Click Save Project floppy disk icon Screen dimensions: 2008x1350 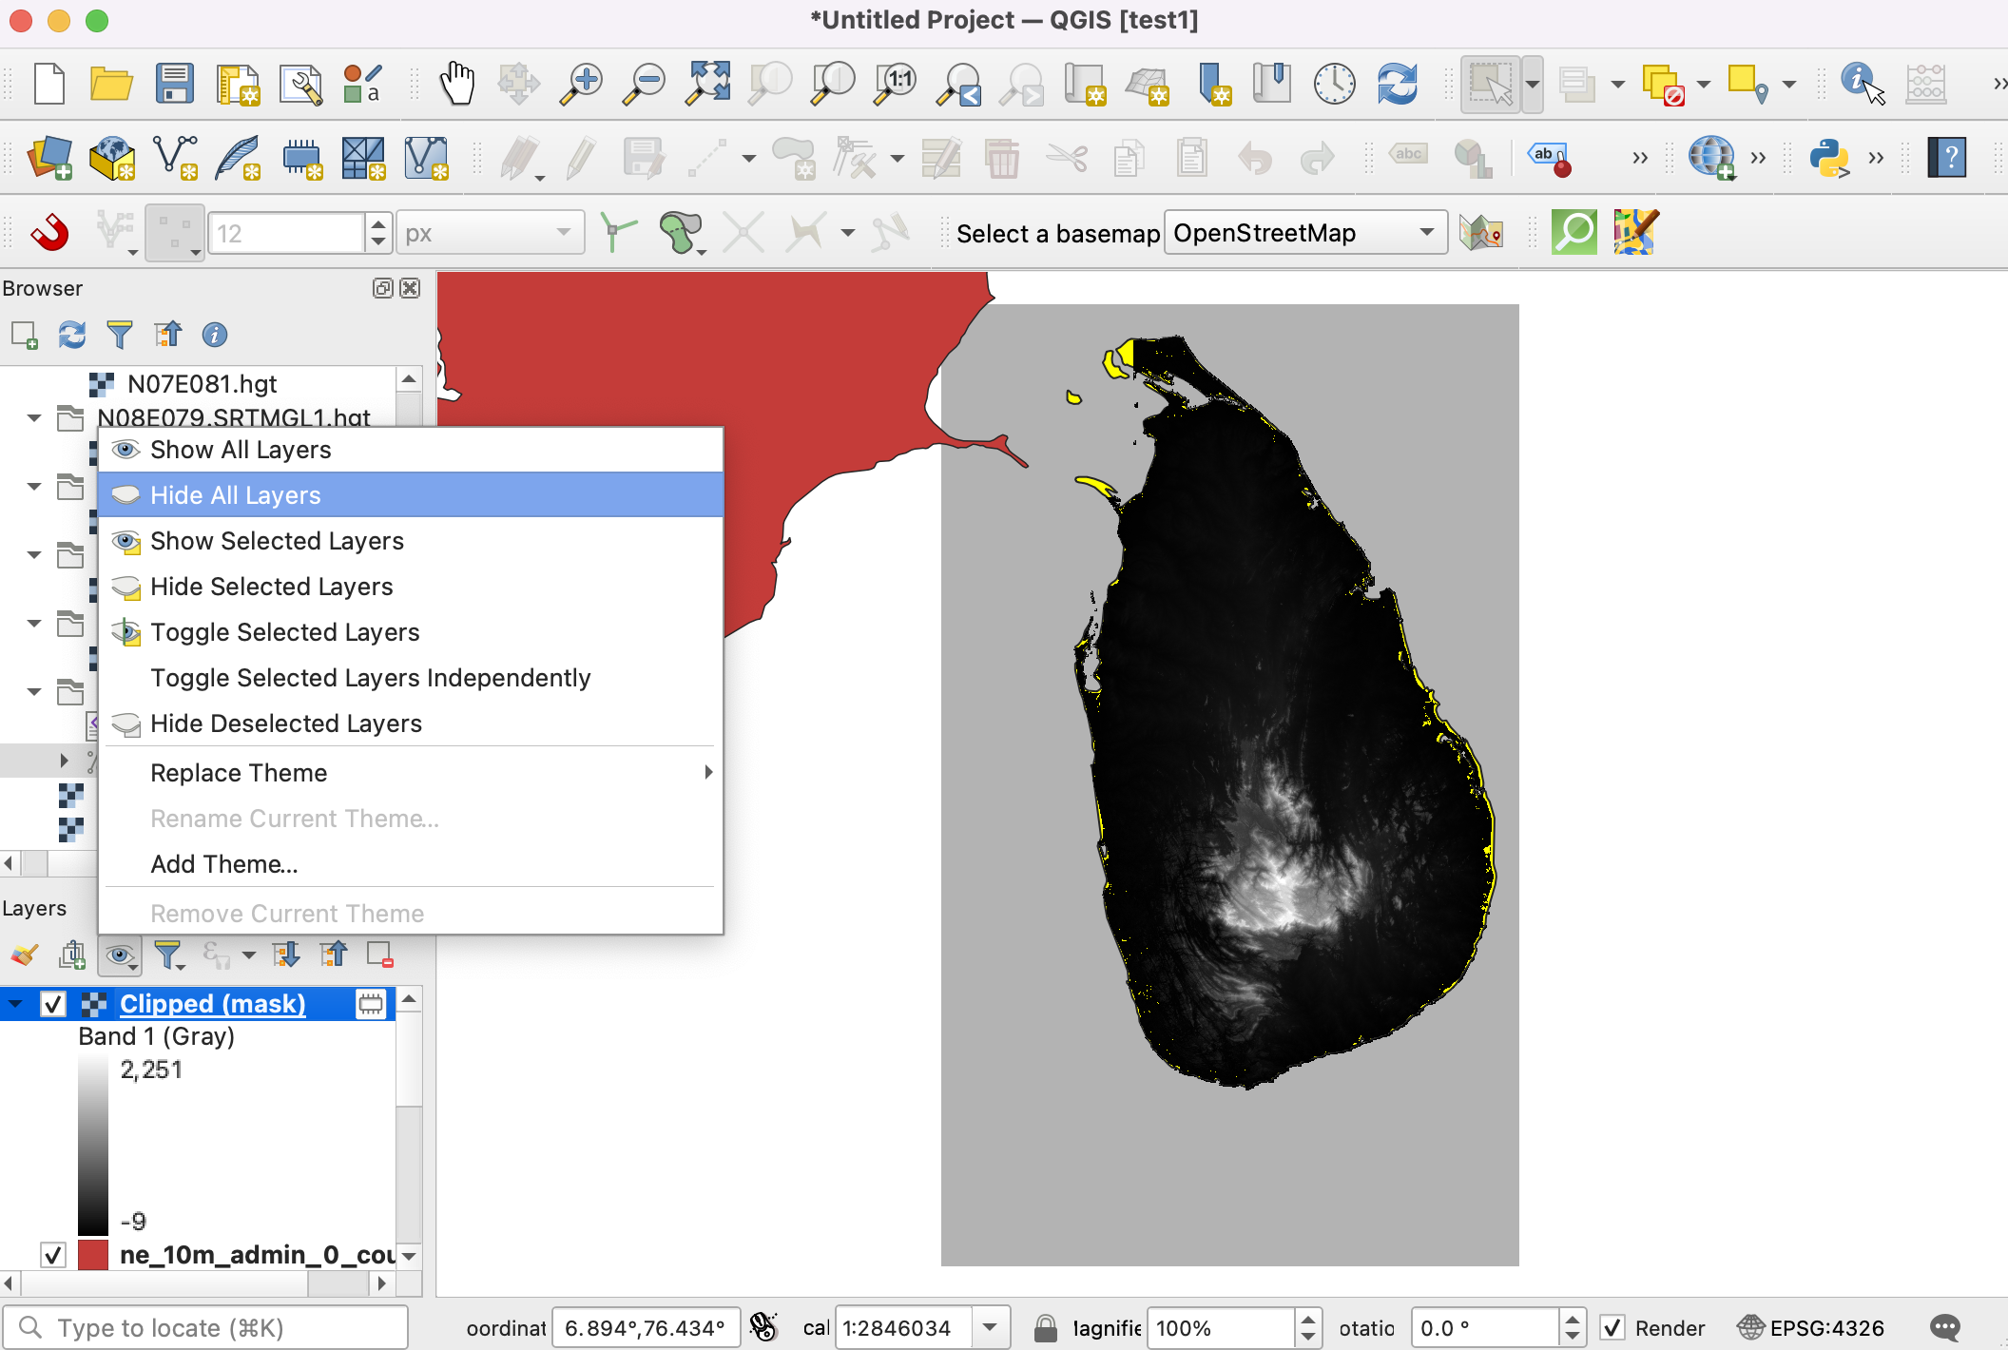tap(174, 84)
